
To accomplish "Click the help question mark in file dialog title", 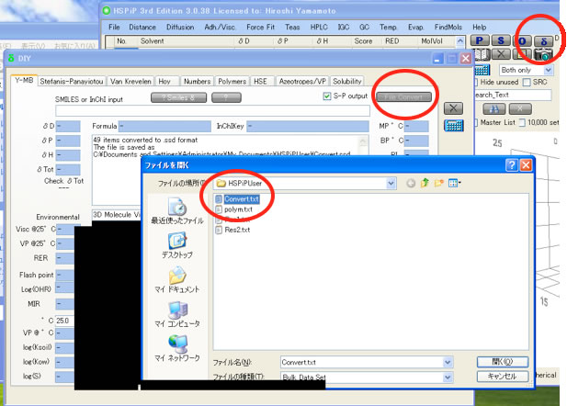I will coord(511,165).
